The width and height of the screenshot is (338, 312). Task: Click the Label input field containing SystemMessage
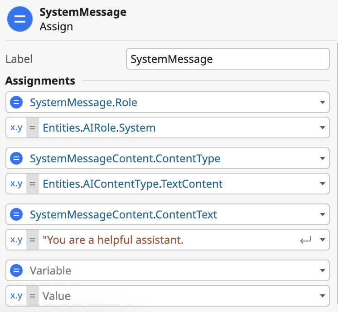(228, 59)
